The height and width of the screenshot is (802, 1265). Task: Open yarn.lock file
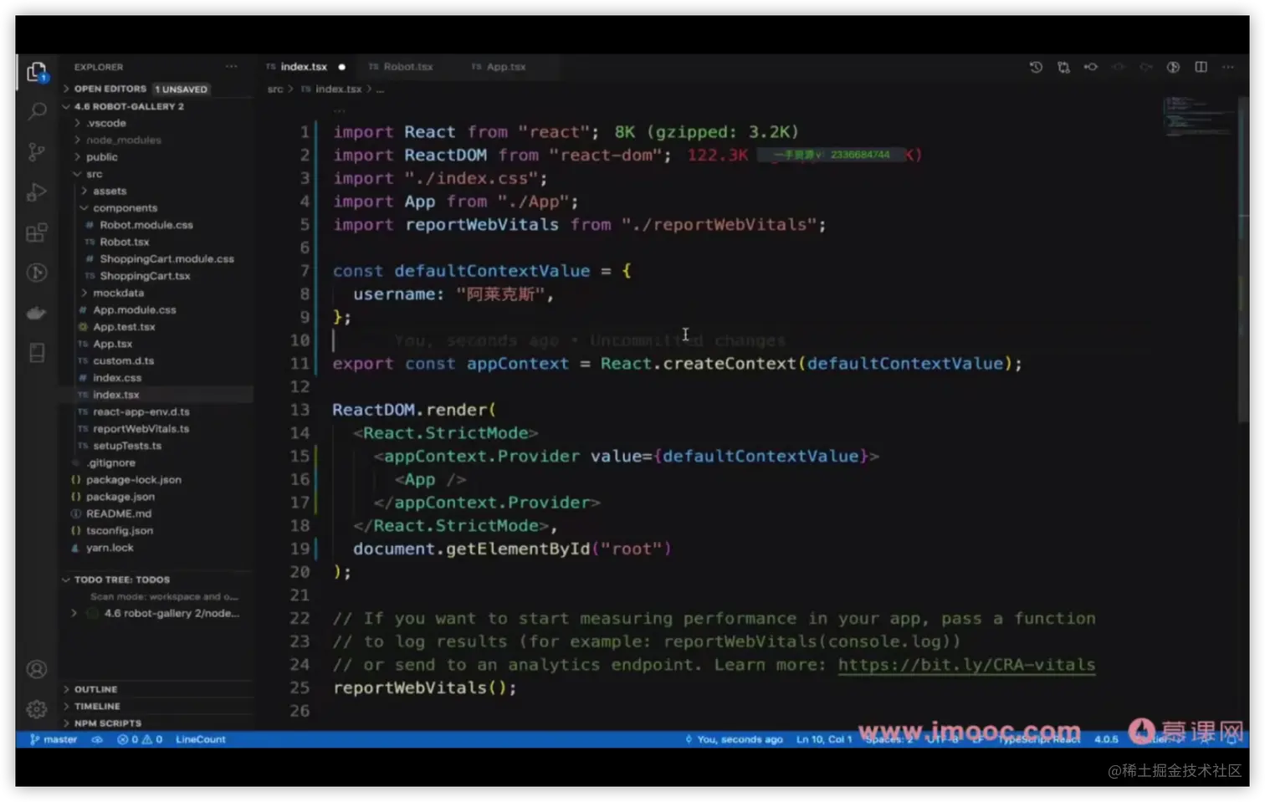click(110, 548)
